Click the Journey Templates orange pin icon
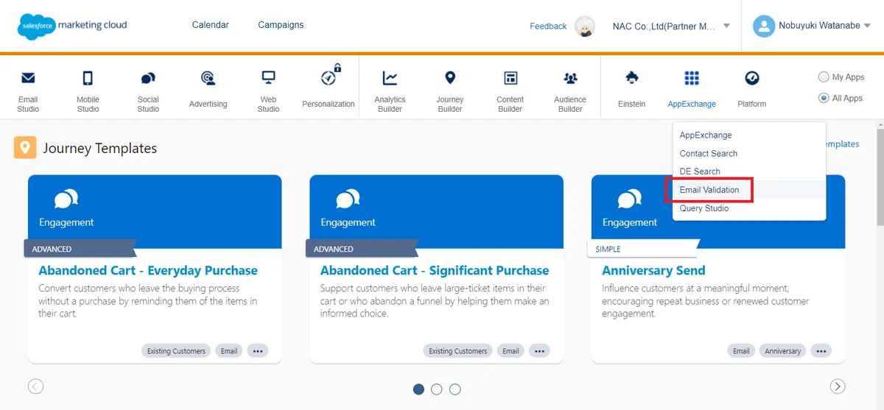This screenshot has width=884, height=410. tap(25, 148)
